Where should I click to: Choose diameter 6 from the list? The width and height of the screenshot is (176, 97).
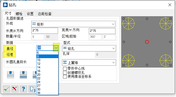[47, 53]
